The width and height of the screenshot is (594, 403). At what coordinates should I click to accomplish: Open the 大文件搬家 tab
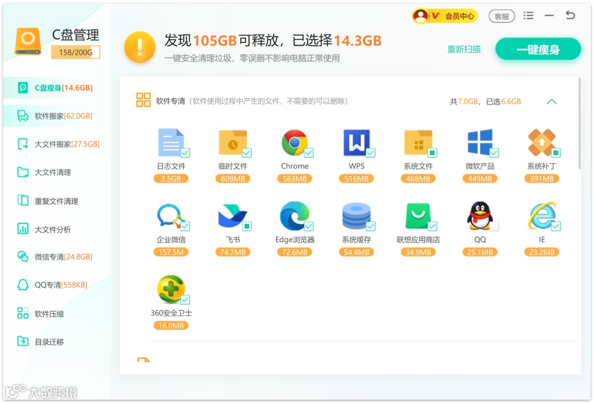[57, 144]
